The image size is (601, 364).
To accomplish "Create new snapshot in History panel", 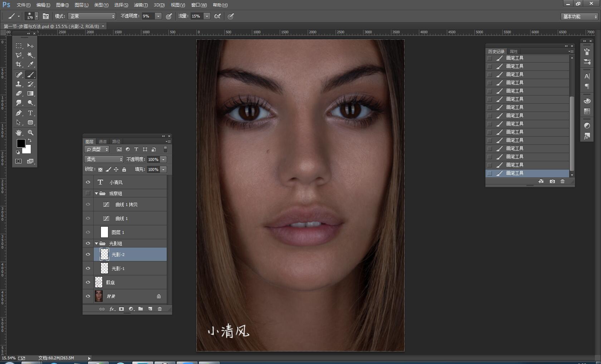I will click(x=552, y=181).
